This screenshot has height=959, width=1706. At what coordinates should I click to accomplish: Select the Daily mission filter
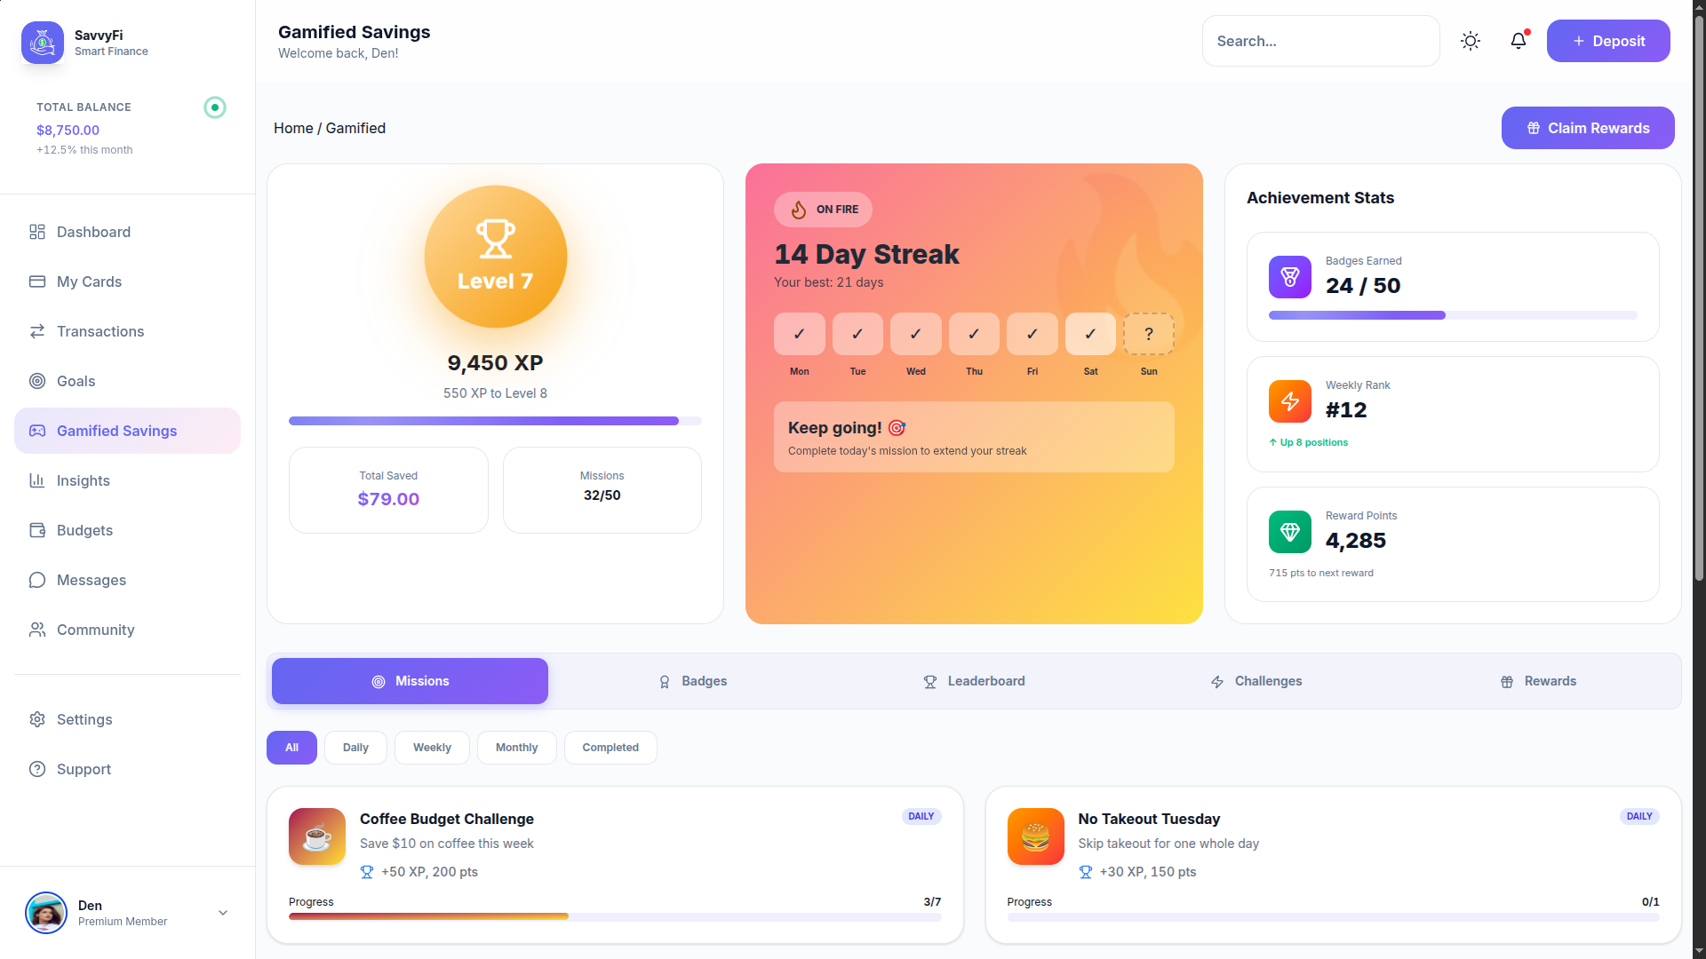click(x=355, y=748)
